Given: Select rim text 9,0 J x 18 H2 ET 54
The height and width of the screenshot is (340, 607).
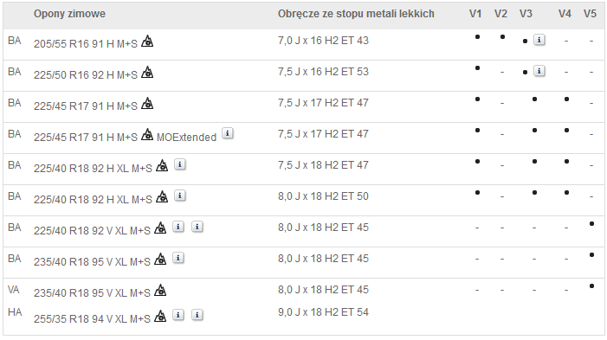Looking at the screenshot, I should pyautogui.click(x=323, y=312).
